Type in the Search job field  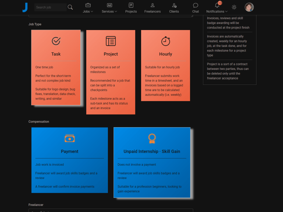pos(50,7)
